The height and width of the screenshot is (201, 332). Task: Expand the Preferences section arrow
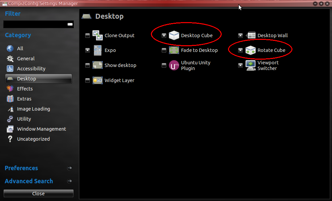[70, 168]
